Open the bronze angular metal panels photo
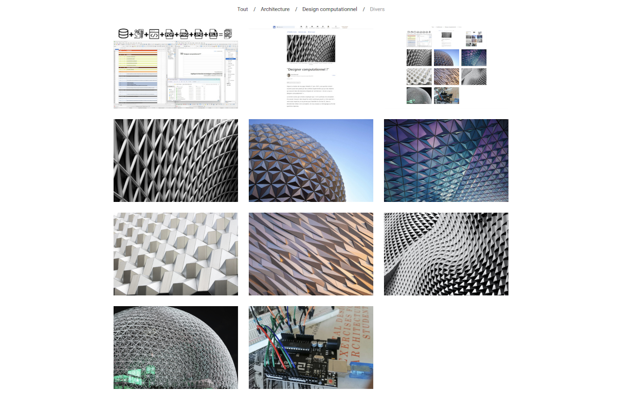The image size is (617, 411). tap(311, 254)
